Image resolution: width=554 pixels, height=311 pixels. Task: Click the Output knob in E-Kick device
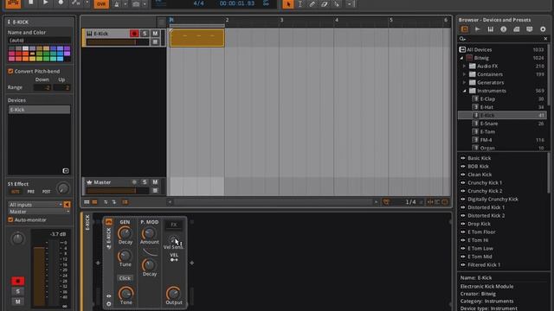pyautogui.click(x=173, y=294)
